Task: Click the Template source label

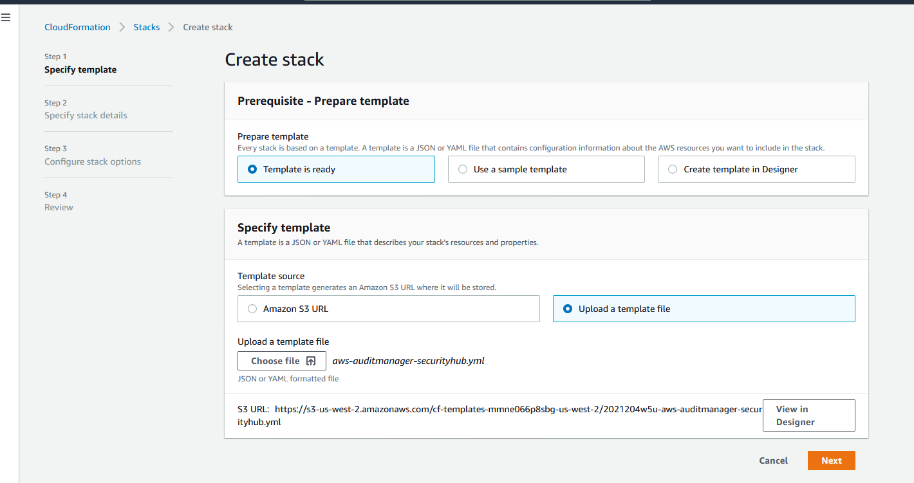Action: point(271,276)
